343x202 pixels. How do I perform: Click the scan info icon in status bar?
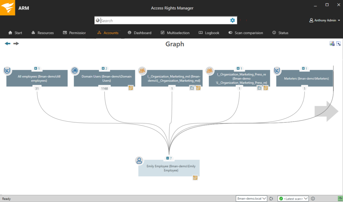pyautogui.click(x=313, y=198)
